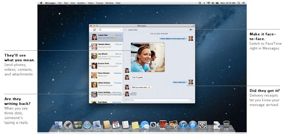Image resolution: width=285 pixels, height=134 pixels.
Task: Open the Edit menu
Action: coord(66,3)
